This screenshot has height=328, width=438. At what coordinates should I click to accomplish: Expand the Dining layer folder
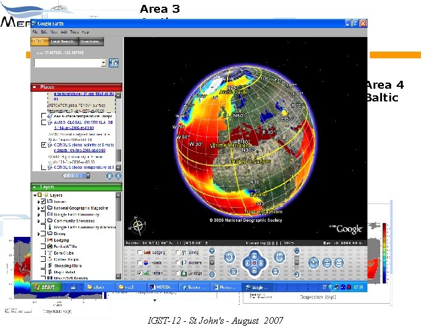pyautogui.click(x=38, y=233)
